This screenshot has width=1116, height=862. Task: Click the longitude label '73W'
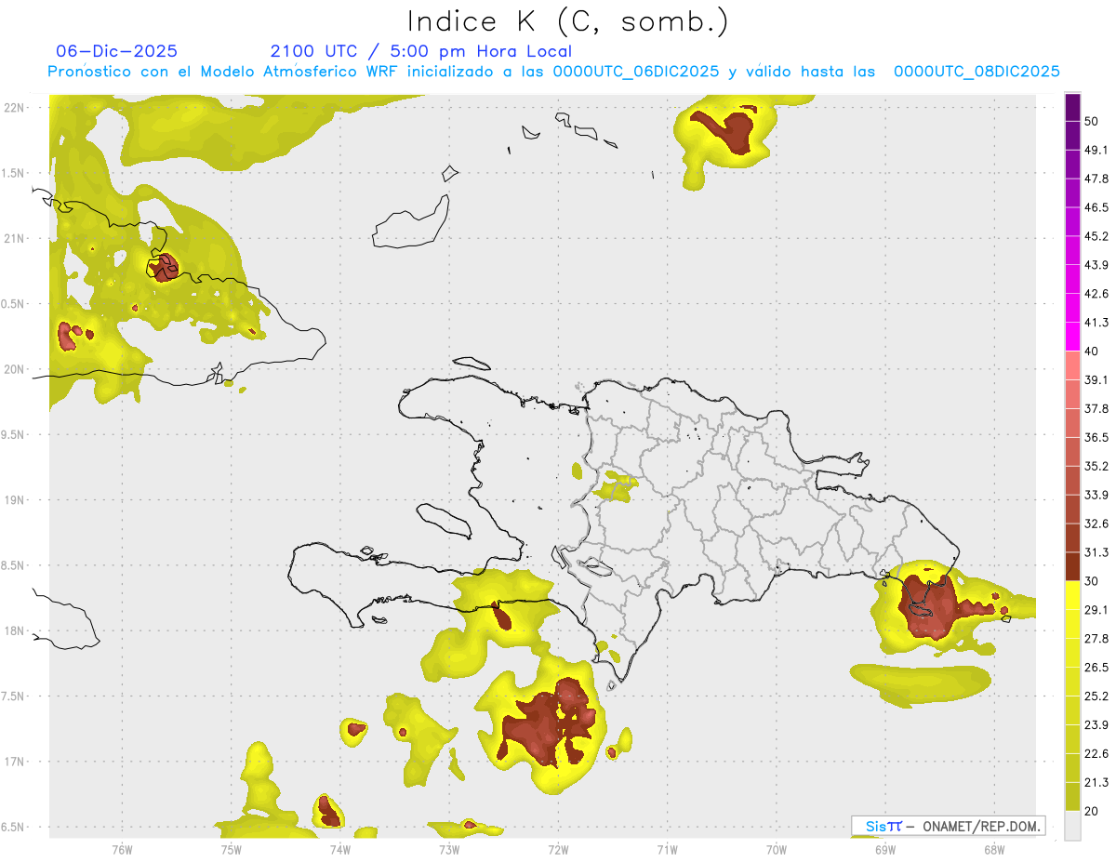449,850
